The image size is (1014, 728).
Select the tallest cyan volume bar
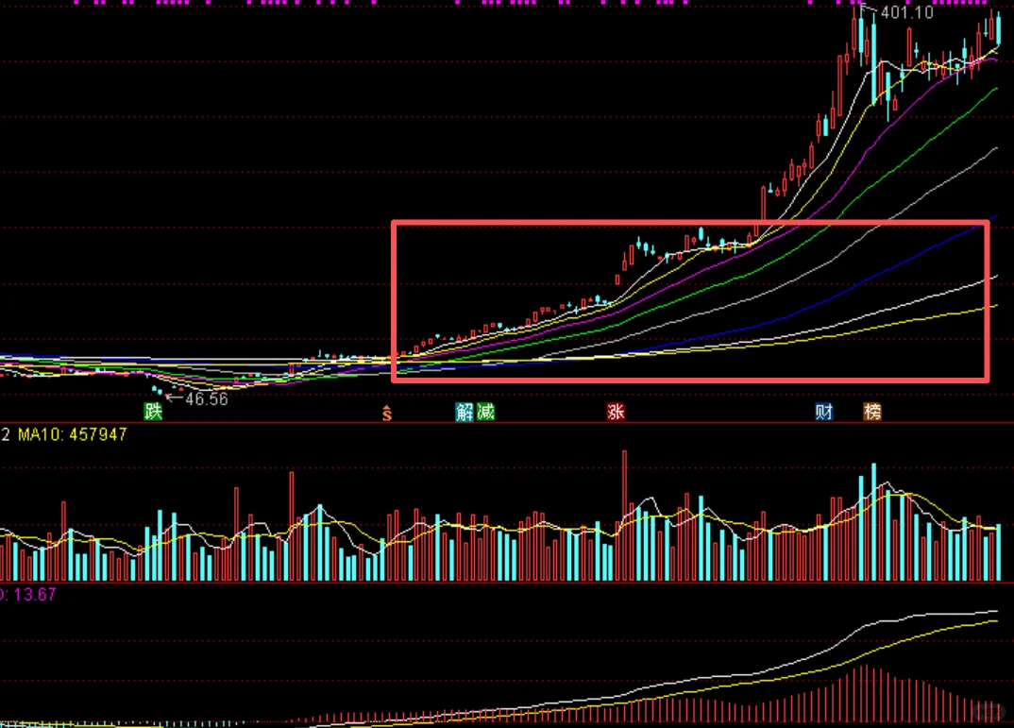click(x=873, y=522)
